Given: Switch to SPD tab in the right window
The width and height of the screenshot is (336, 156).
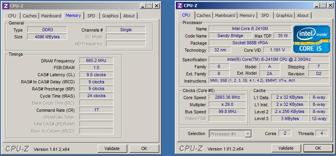Looking at the screenshot, I should pos(265,15).
